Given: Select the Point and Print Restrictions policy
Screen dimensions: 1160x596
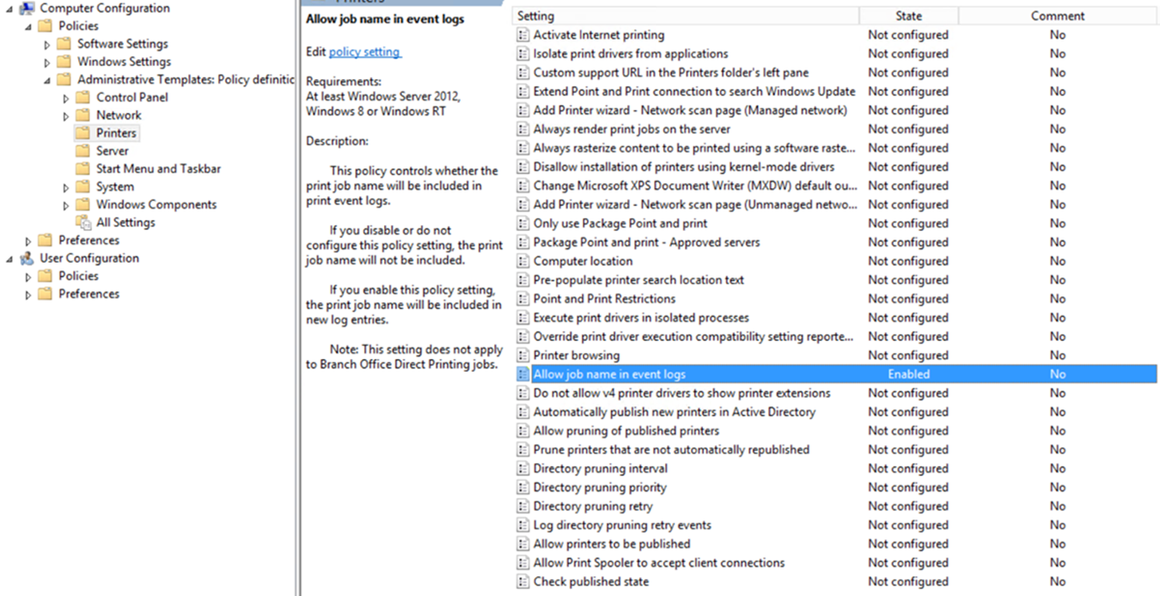Looking at the screenshot, I should coord(604,299).
